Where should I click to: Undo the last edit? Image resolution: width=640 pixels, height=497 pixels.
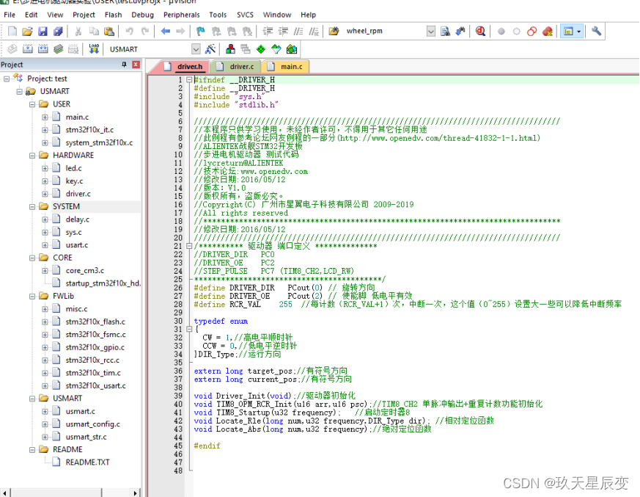point(131,31)
